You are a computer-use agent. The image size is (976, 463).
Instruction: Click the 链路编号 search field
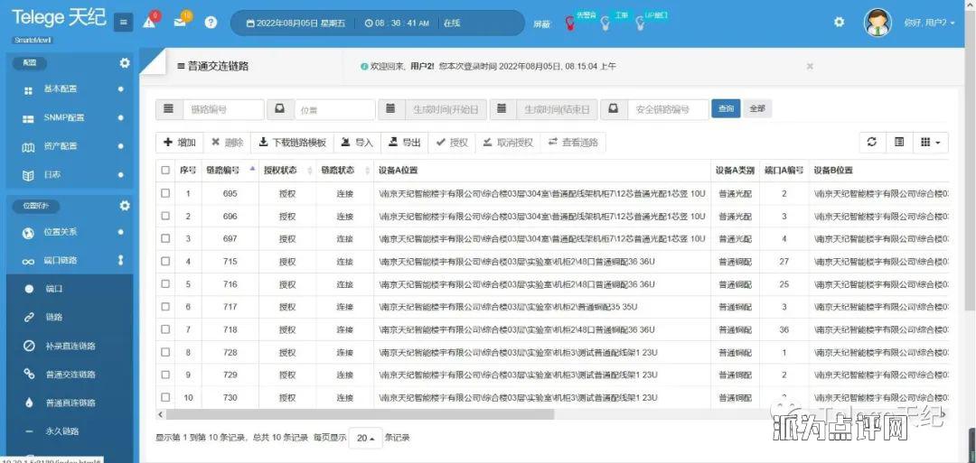click(223, 109)
